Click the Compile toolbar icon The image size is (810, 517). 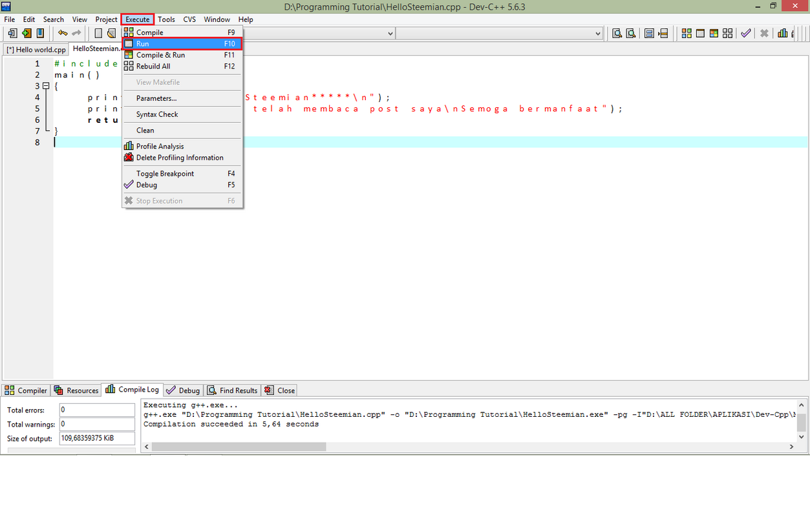(x=687, y=34)
